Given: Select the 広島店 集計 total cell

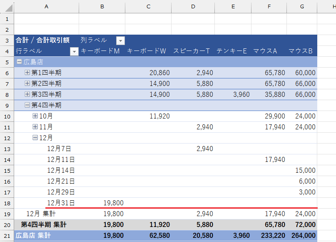Looking at the screenshot, I should click(x=33, y=235).
